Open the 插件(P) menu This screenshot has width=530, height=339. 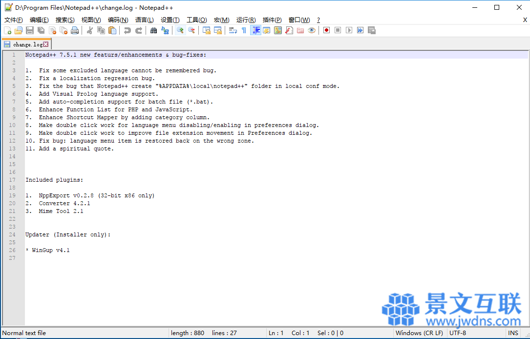tap(272, 20)
